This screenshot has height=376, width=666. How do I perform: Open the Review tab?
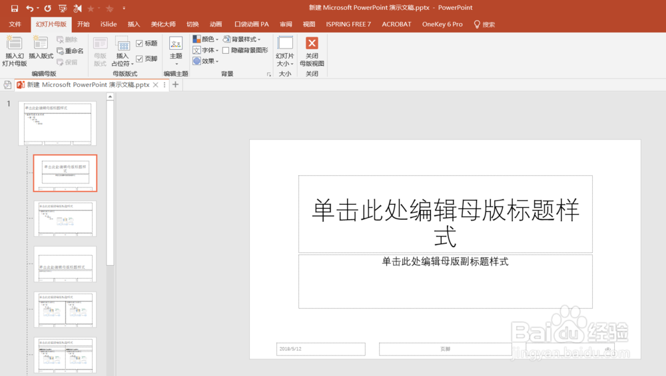coord(286,24)
